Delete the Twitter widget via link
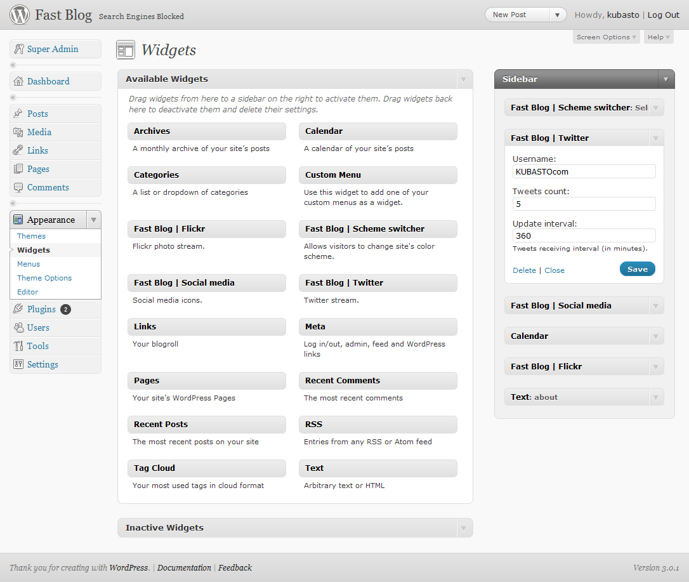The image size is (689, 582). [524, 270]
